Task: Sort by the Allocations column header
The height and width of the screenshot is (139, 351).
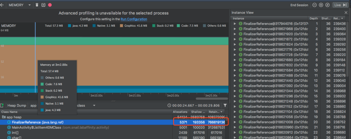Action: click(x=180, y=112)
